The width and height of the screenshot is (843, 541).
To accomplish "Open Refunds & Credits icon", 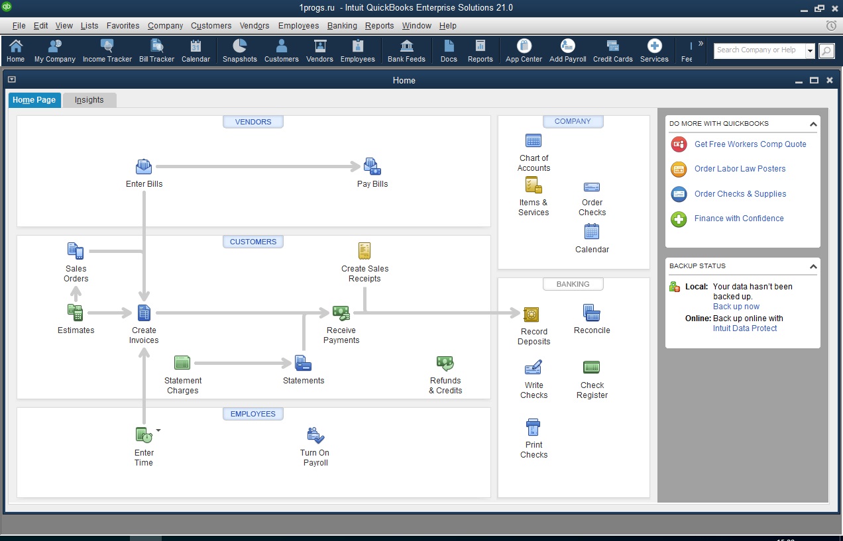I will point(445,363).
